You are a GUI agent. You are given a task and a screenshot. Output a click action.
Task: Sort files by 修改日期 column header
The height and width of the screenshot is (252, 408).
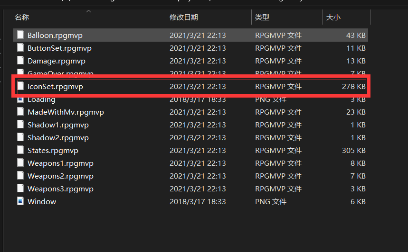184,18
